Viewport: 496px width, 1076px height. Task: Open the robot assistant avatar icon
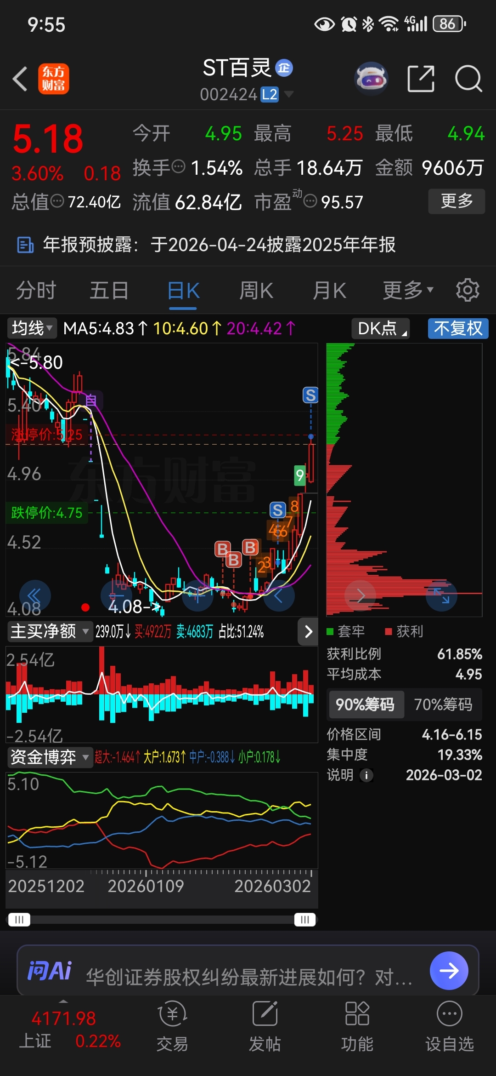click(372, 79)
